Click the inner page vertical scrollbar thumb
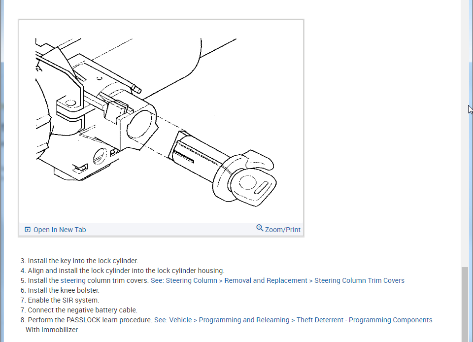 tap(465, 305)
